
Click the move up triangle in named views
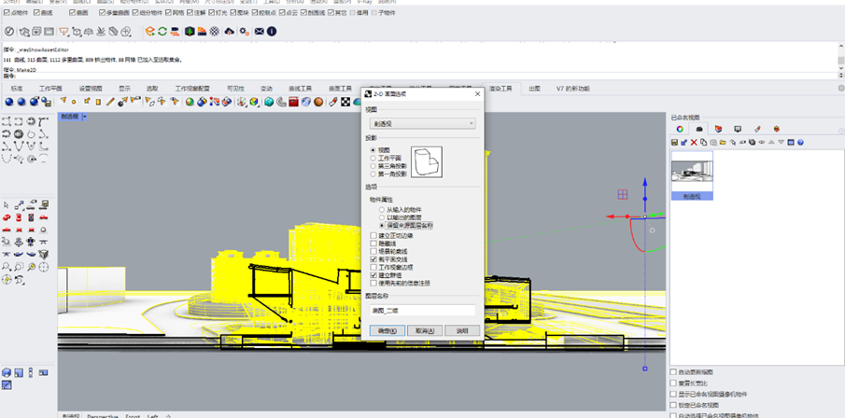pos(771,142)
